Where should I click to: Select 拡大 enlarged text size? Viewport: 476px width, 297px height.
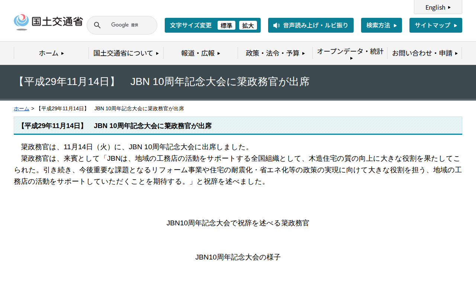248,25
